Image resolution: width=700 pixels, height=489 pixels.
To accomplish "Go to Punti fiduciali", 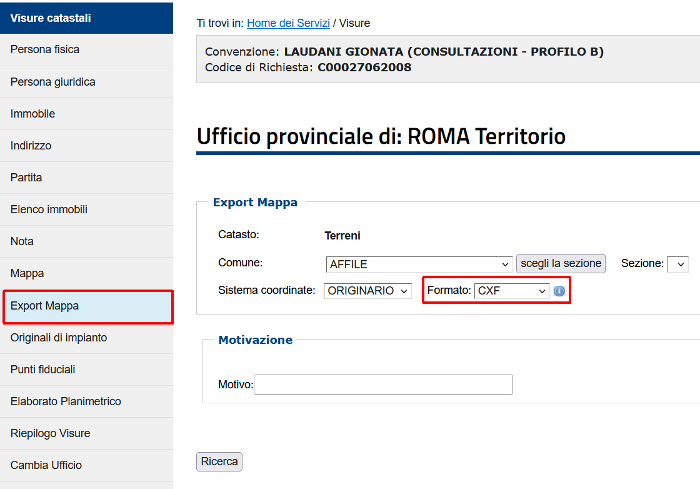I will point(43,370).
